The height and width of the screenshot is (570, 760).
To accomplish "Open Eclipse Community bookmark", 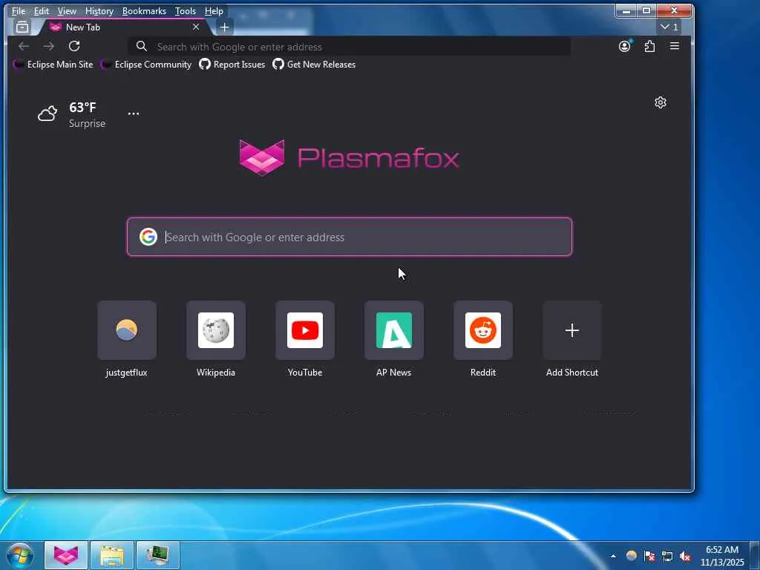I will [x=146, y=64].
